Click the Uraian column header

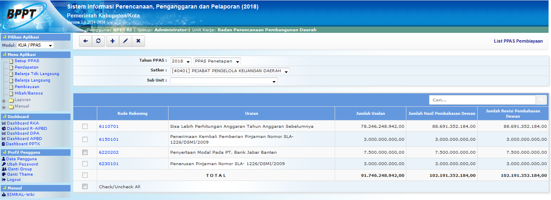point(252,113)
